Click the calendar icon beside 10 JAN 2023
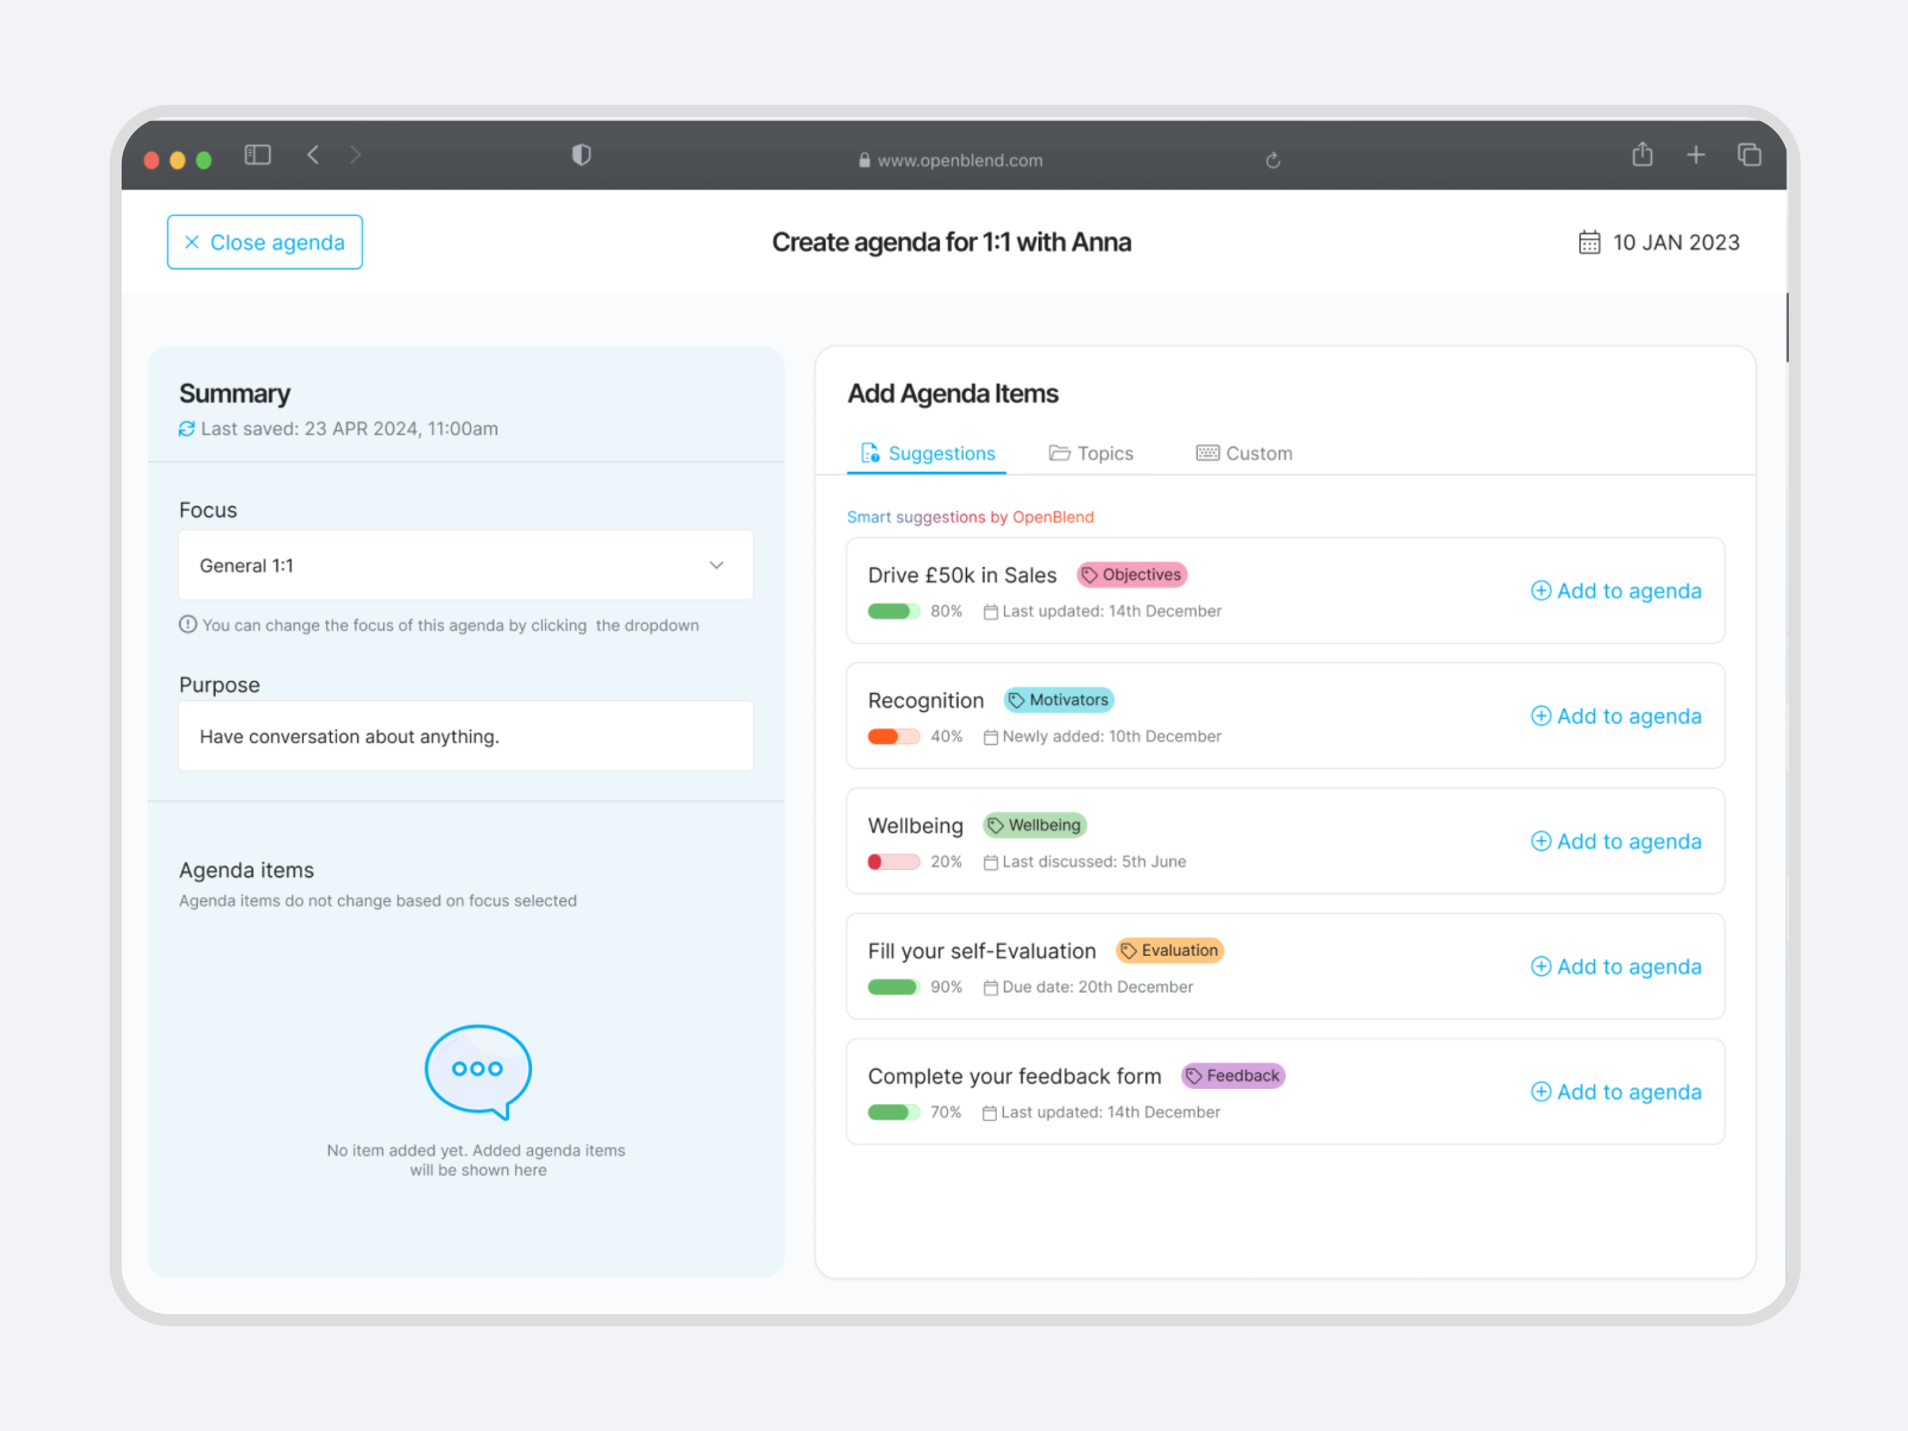Screen dimensions: 1908x1431 (1589, 243)
